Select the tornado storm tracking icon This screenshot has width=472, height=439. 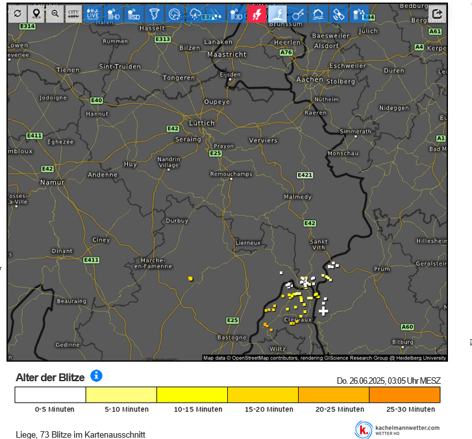[154, 14]
